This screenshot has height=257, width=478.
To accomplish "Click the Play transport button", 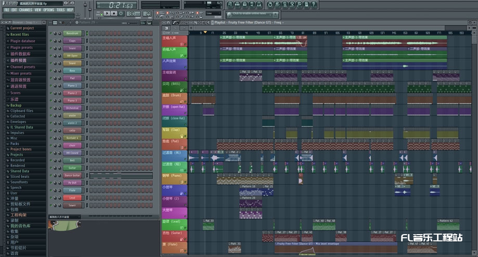I will coord(107,13).
